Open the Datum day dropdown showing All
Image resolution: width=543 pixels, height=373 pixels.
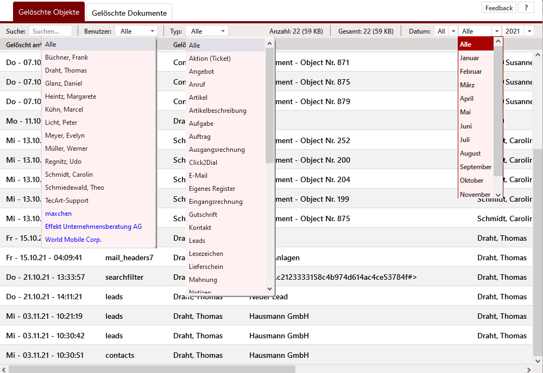[x=453, y=31]
